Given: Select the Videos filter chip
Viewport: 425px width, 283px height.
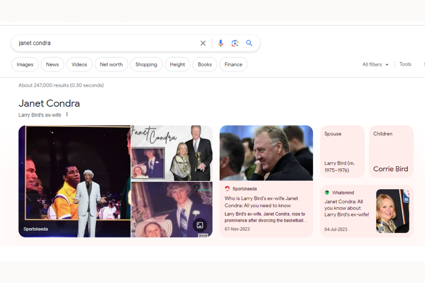Looking at the screenshot, I should (79, 65).
